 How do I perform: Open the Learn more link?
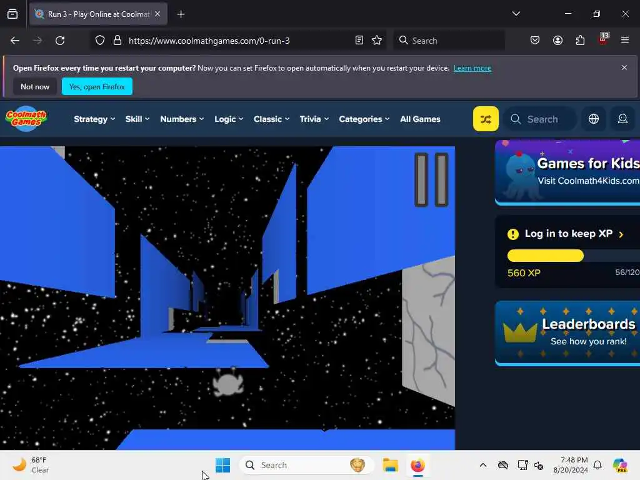[472, 68]
